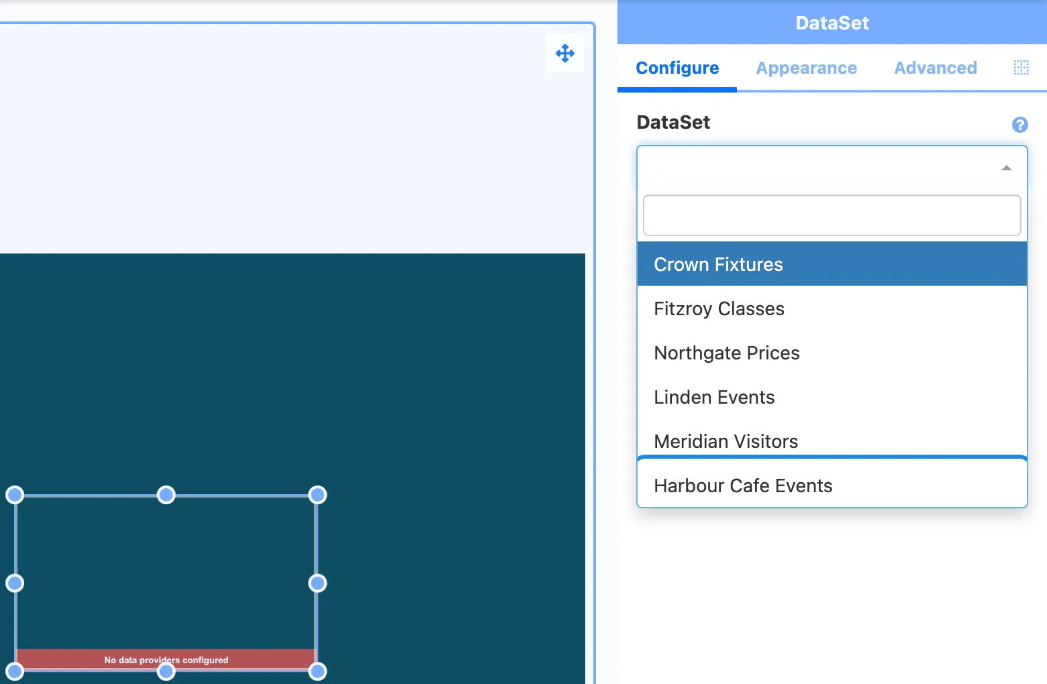Select Harbour Cafe Events option
1047x684 pixels.
pyautogui.click(x=832, y=486)
